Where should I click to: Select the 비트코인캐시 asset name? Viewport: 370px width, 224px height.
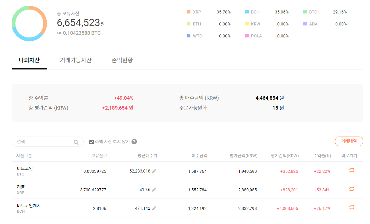coord(29,206)
